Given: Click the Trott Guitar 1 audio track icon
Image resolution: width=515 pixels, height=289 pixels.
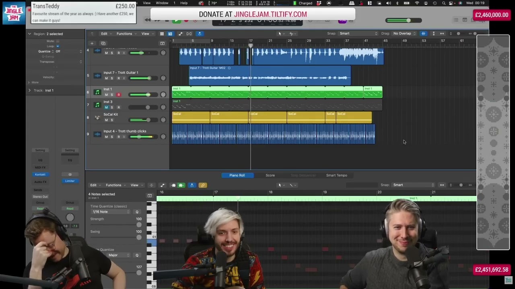Looking at the screenshot, I should pos(97,76).
